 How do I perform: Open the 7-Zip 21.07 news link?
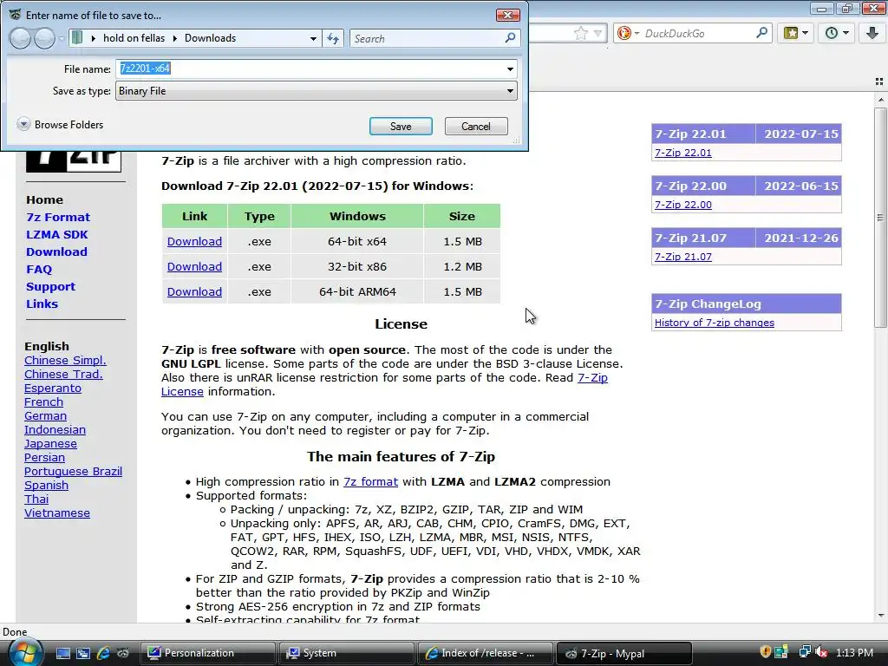[x=683, y=257]
